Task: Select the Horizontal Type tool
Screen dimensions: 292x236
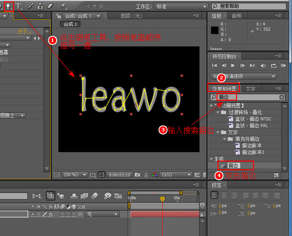Action: (18, 6)
